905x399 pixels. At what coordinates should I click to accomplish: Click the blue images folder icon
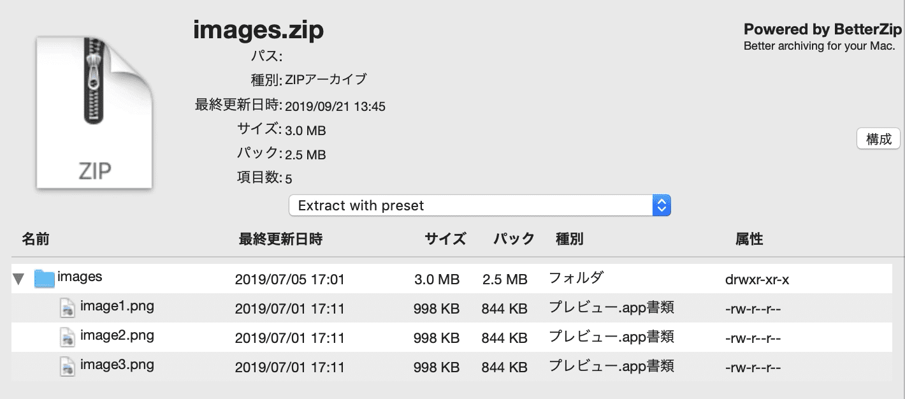pos(44,279)
